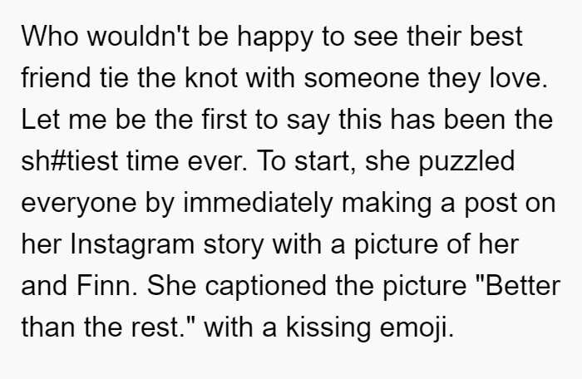Click the word "wouldn't" in the first line
The width and height of the screenshot is (582, 379).
(138, 37)
